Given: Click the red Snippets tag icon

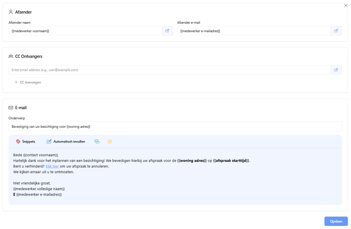Looking at the screenshot, I should (x=18, y=141).
